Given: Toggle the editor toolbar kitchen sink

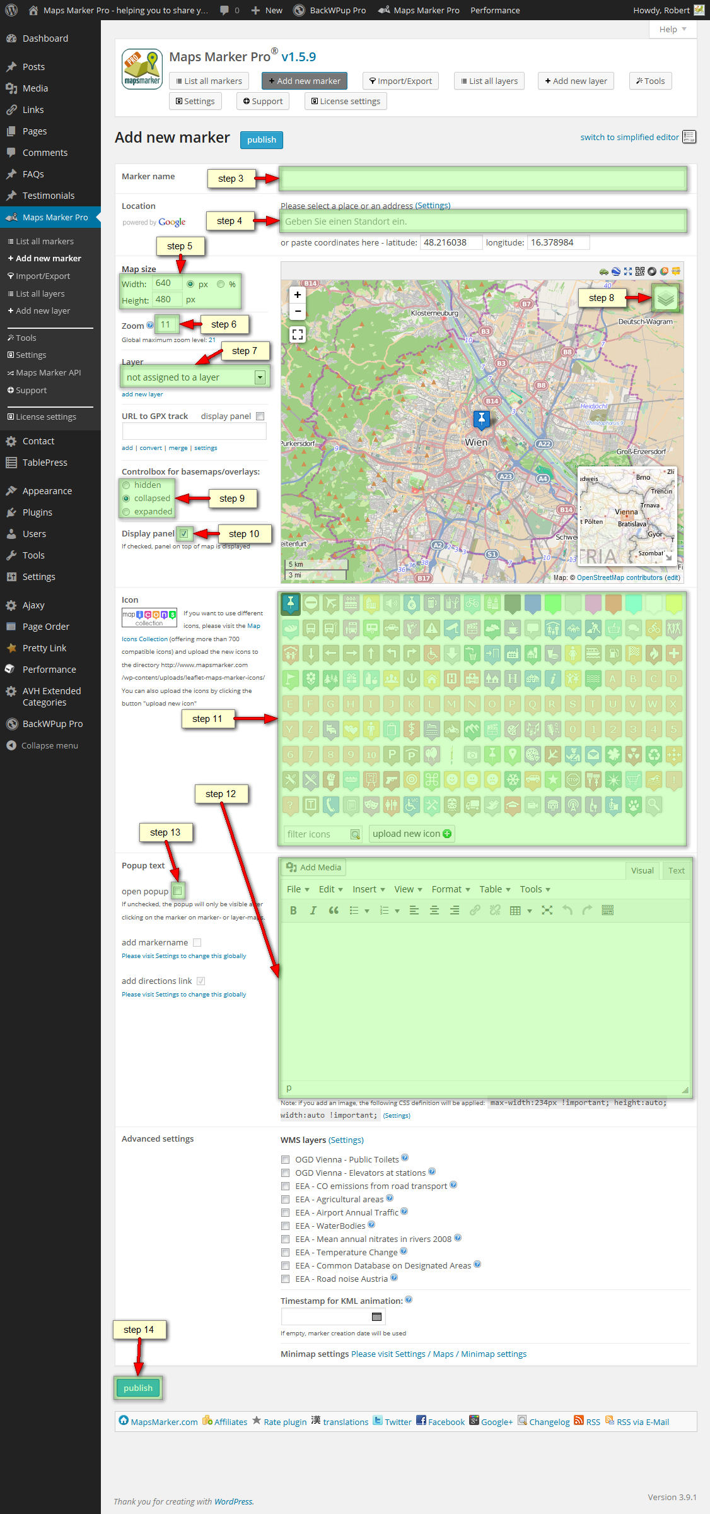Looking at the screenshot, I should pos(608,910).
